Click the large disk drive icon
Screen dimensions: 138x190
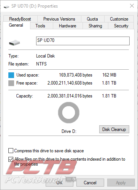tap(14, 43)
